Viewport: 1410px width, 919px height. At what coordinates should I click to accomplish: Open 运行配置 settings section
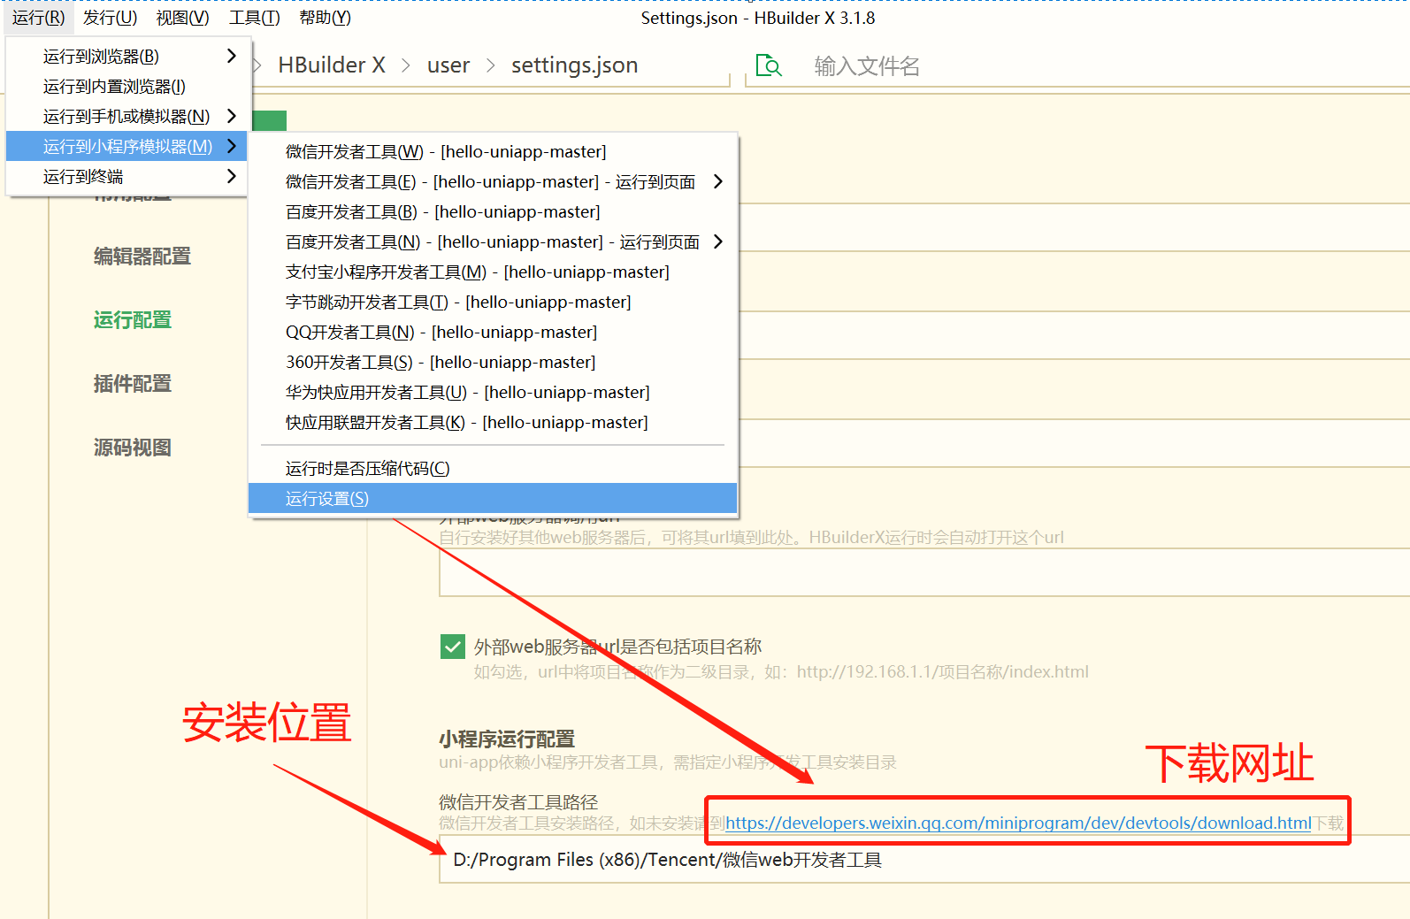[133, 320]
